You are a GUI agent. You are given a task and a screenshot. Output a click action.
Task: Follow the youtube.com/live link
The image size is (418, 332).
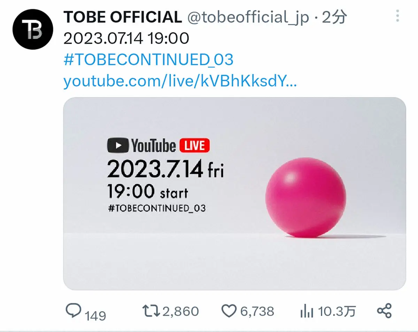tap(180, 82)
